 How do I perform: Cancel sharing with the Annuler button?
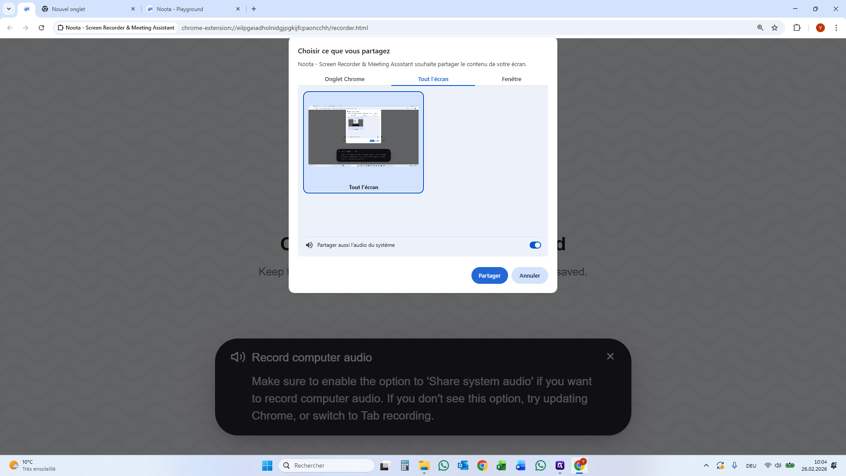click(x=530, y=275)
